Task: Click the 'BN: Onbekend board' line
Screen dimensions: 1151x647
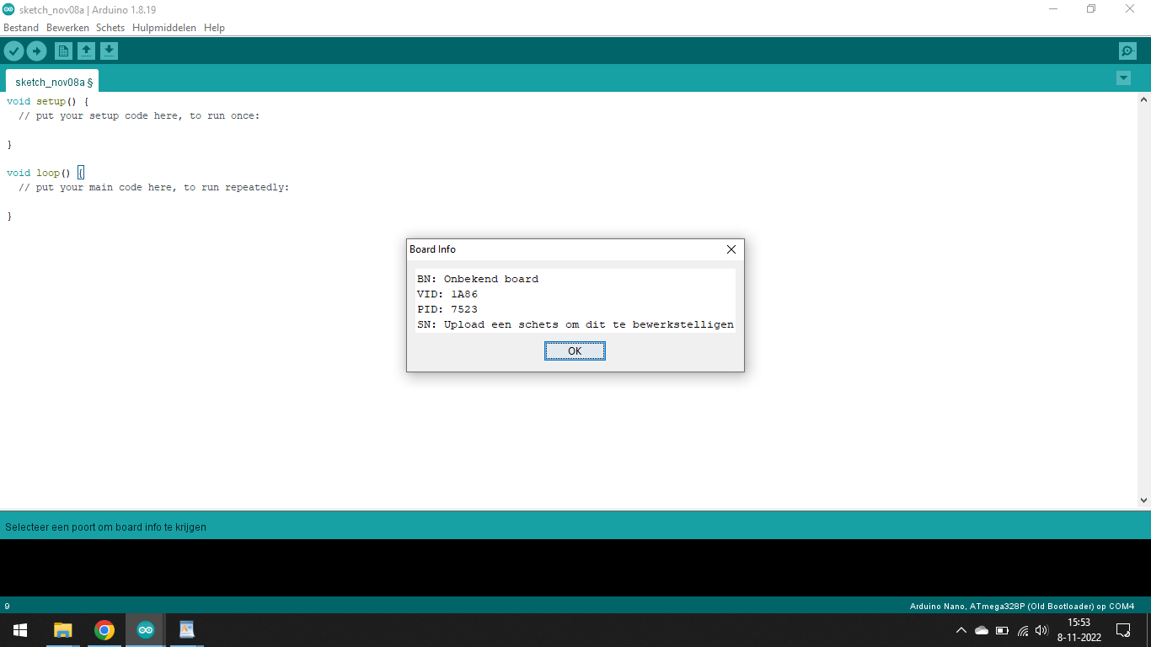Action: tap(478, 279)
